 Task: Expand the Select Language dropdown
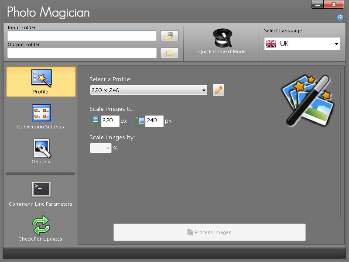pyautogui.click(x=302, y=44)
